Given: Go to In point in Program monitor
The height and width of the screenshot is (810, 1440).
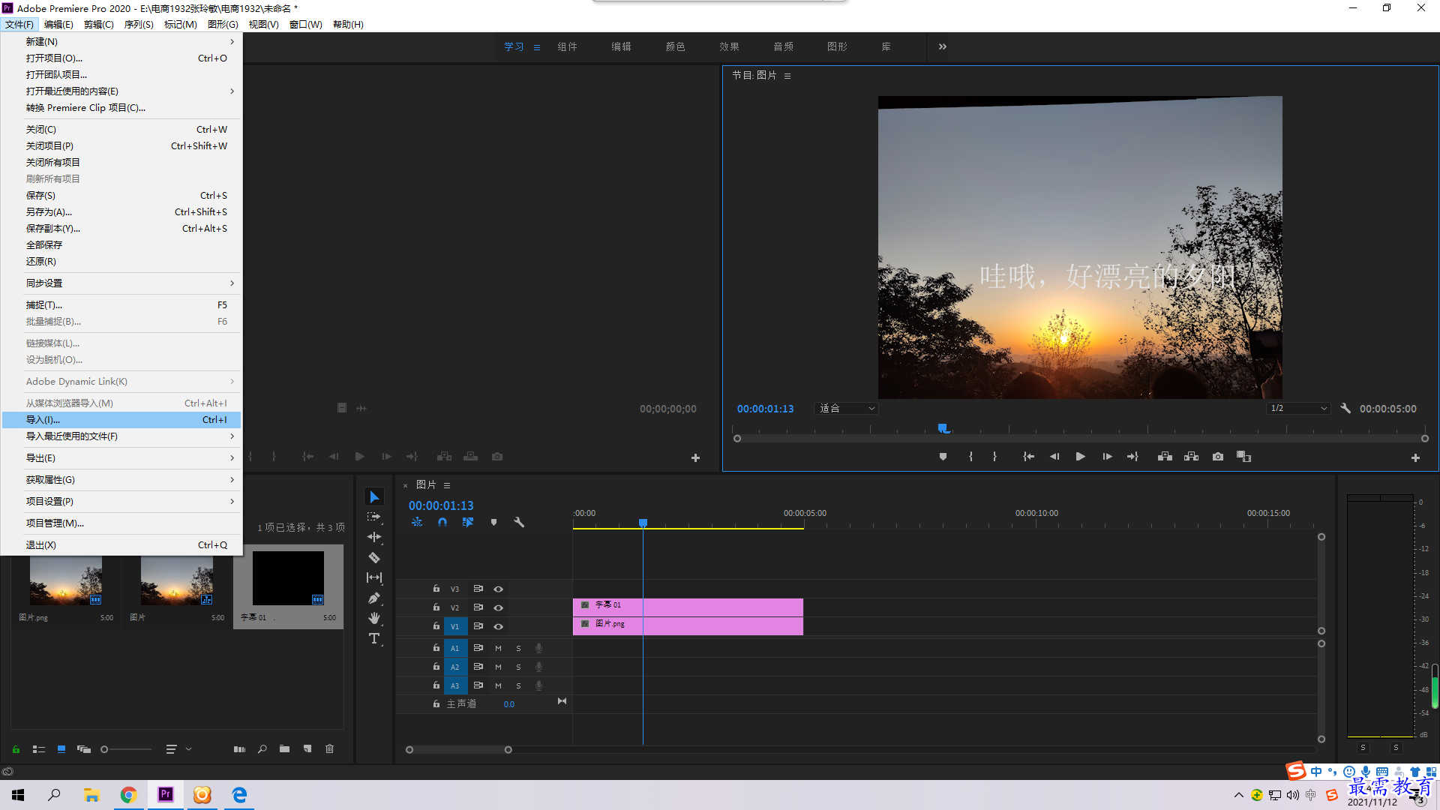Looking at the screenshot, I should coord(1028,457).
